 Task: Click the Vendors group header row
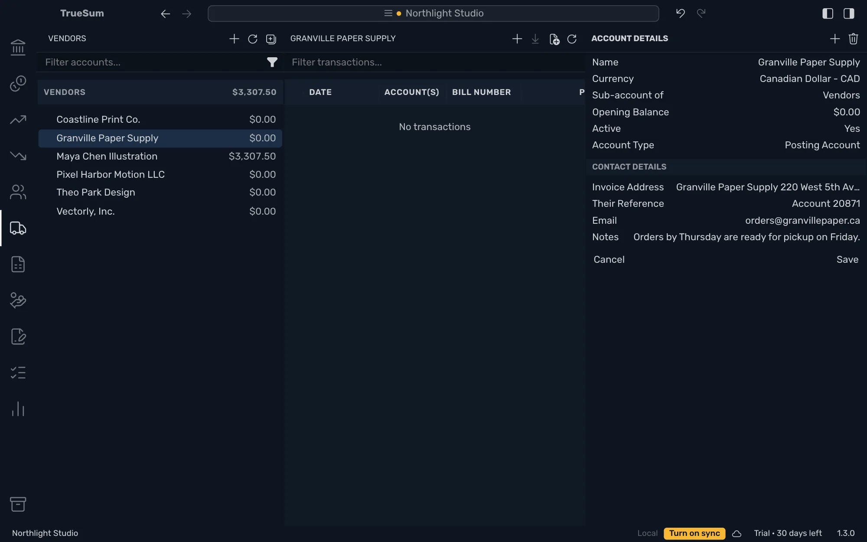click(160, 92)
